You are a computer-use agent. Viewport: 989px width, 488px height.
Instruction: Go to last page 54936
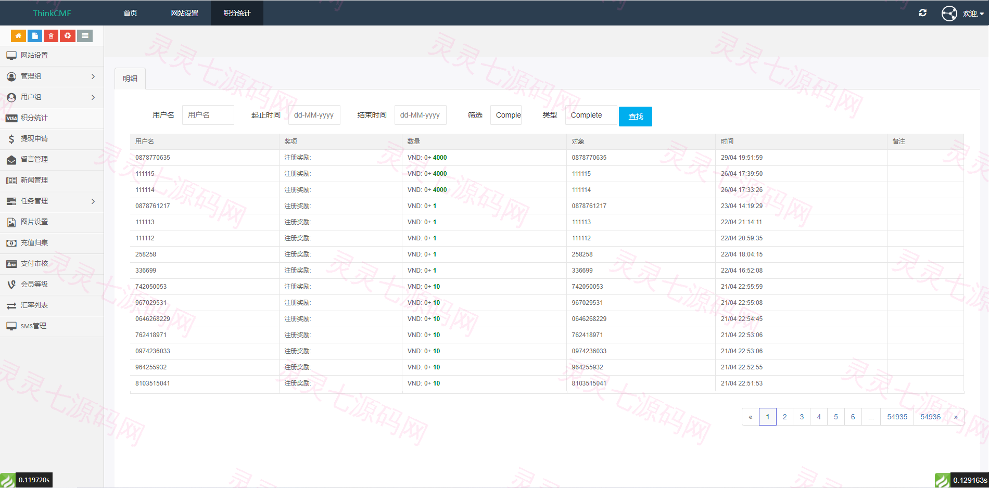(930, 417)
